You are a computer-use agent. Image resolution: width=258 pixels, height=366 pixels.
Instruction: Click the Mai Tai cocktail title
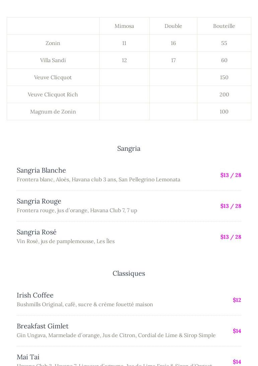click(x=28, y=357)
